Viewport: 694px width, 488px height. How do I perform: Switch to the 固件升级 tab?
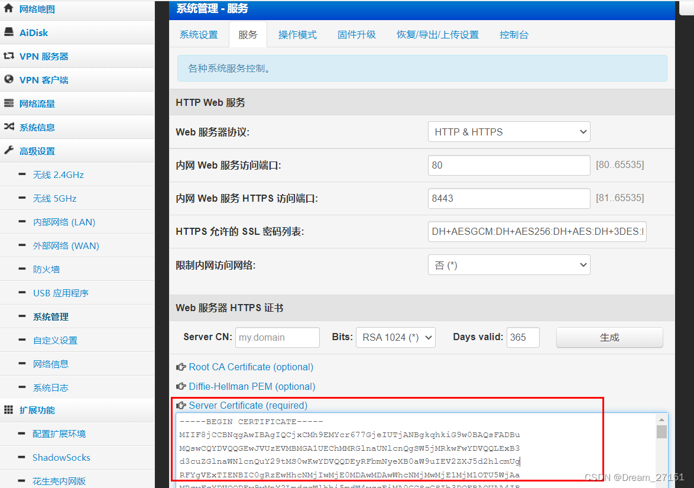[x=356, y=34]
